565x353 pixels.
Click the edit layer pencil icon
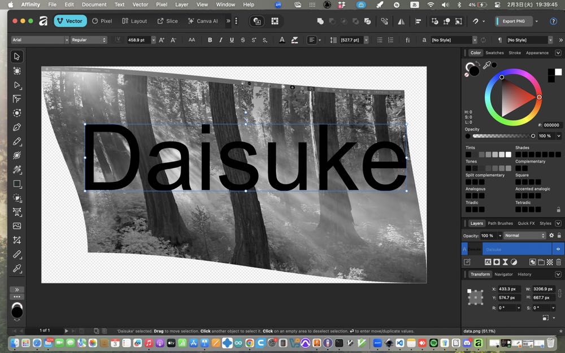[467, 262]
